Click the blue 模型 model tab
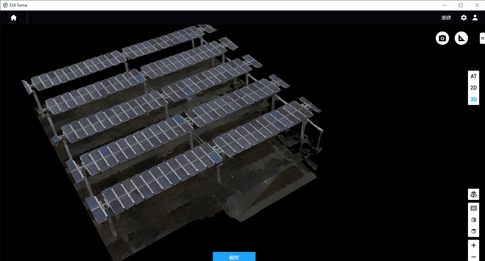 [x=234, y=257]
